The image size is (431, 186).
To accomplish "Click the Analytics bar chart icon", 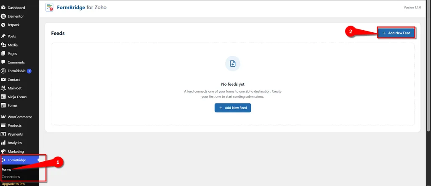I will point(3,143).
